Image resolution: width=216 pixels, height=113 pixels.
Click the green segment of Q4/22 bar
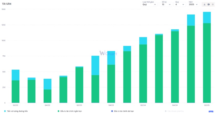click(47, 96)
